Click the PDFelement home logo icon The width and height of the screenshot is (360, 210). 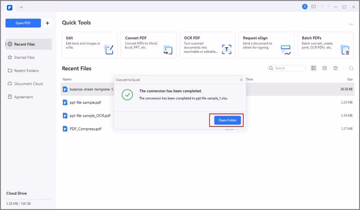click(10, 7)
